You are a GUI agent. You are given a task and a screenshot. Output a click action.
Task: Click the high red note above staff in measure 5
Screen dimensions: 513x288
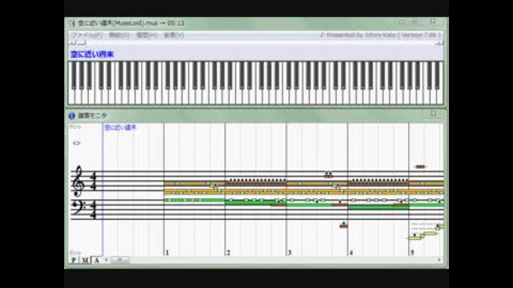[x=420, y=167]
